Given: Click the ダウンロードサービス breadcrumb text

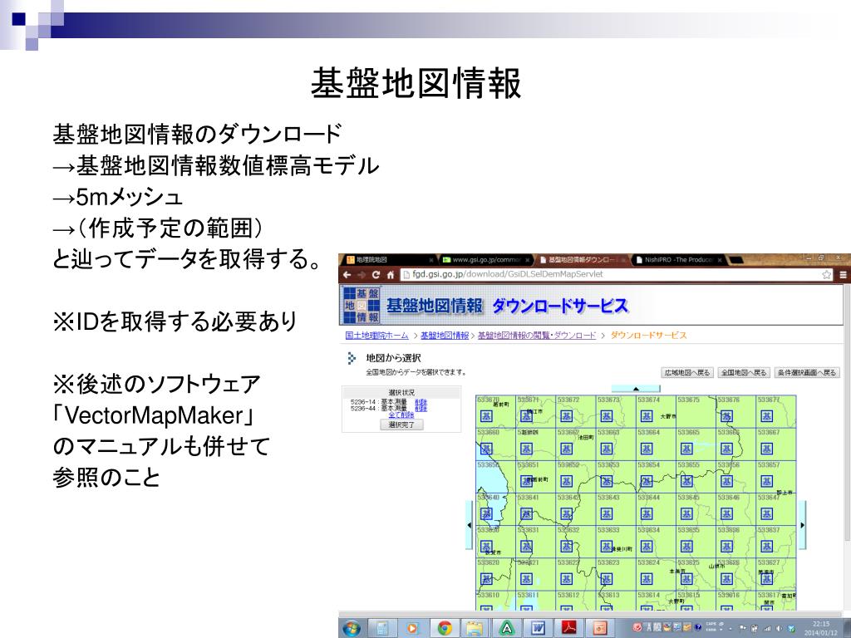Looking at the screenshot, I should tap(648, 336).
